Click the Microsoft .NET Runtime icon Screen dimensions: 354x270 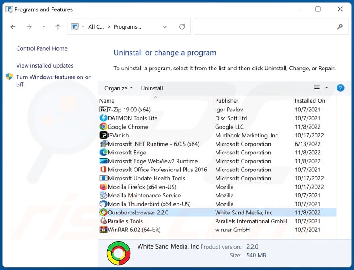pyautogui.click(x=104, y=144)
